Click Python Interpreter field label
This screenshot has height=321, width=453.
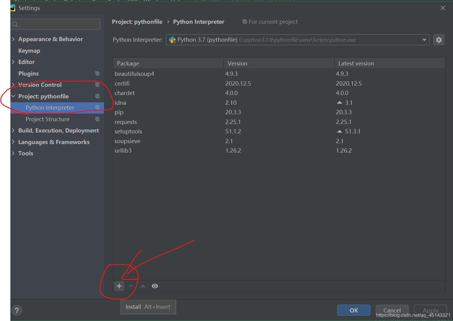(x=138, y=40)
